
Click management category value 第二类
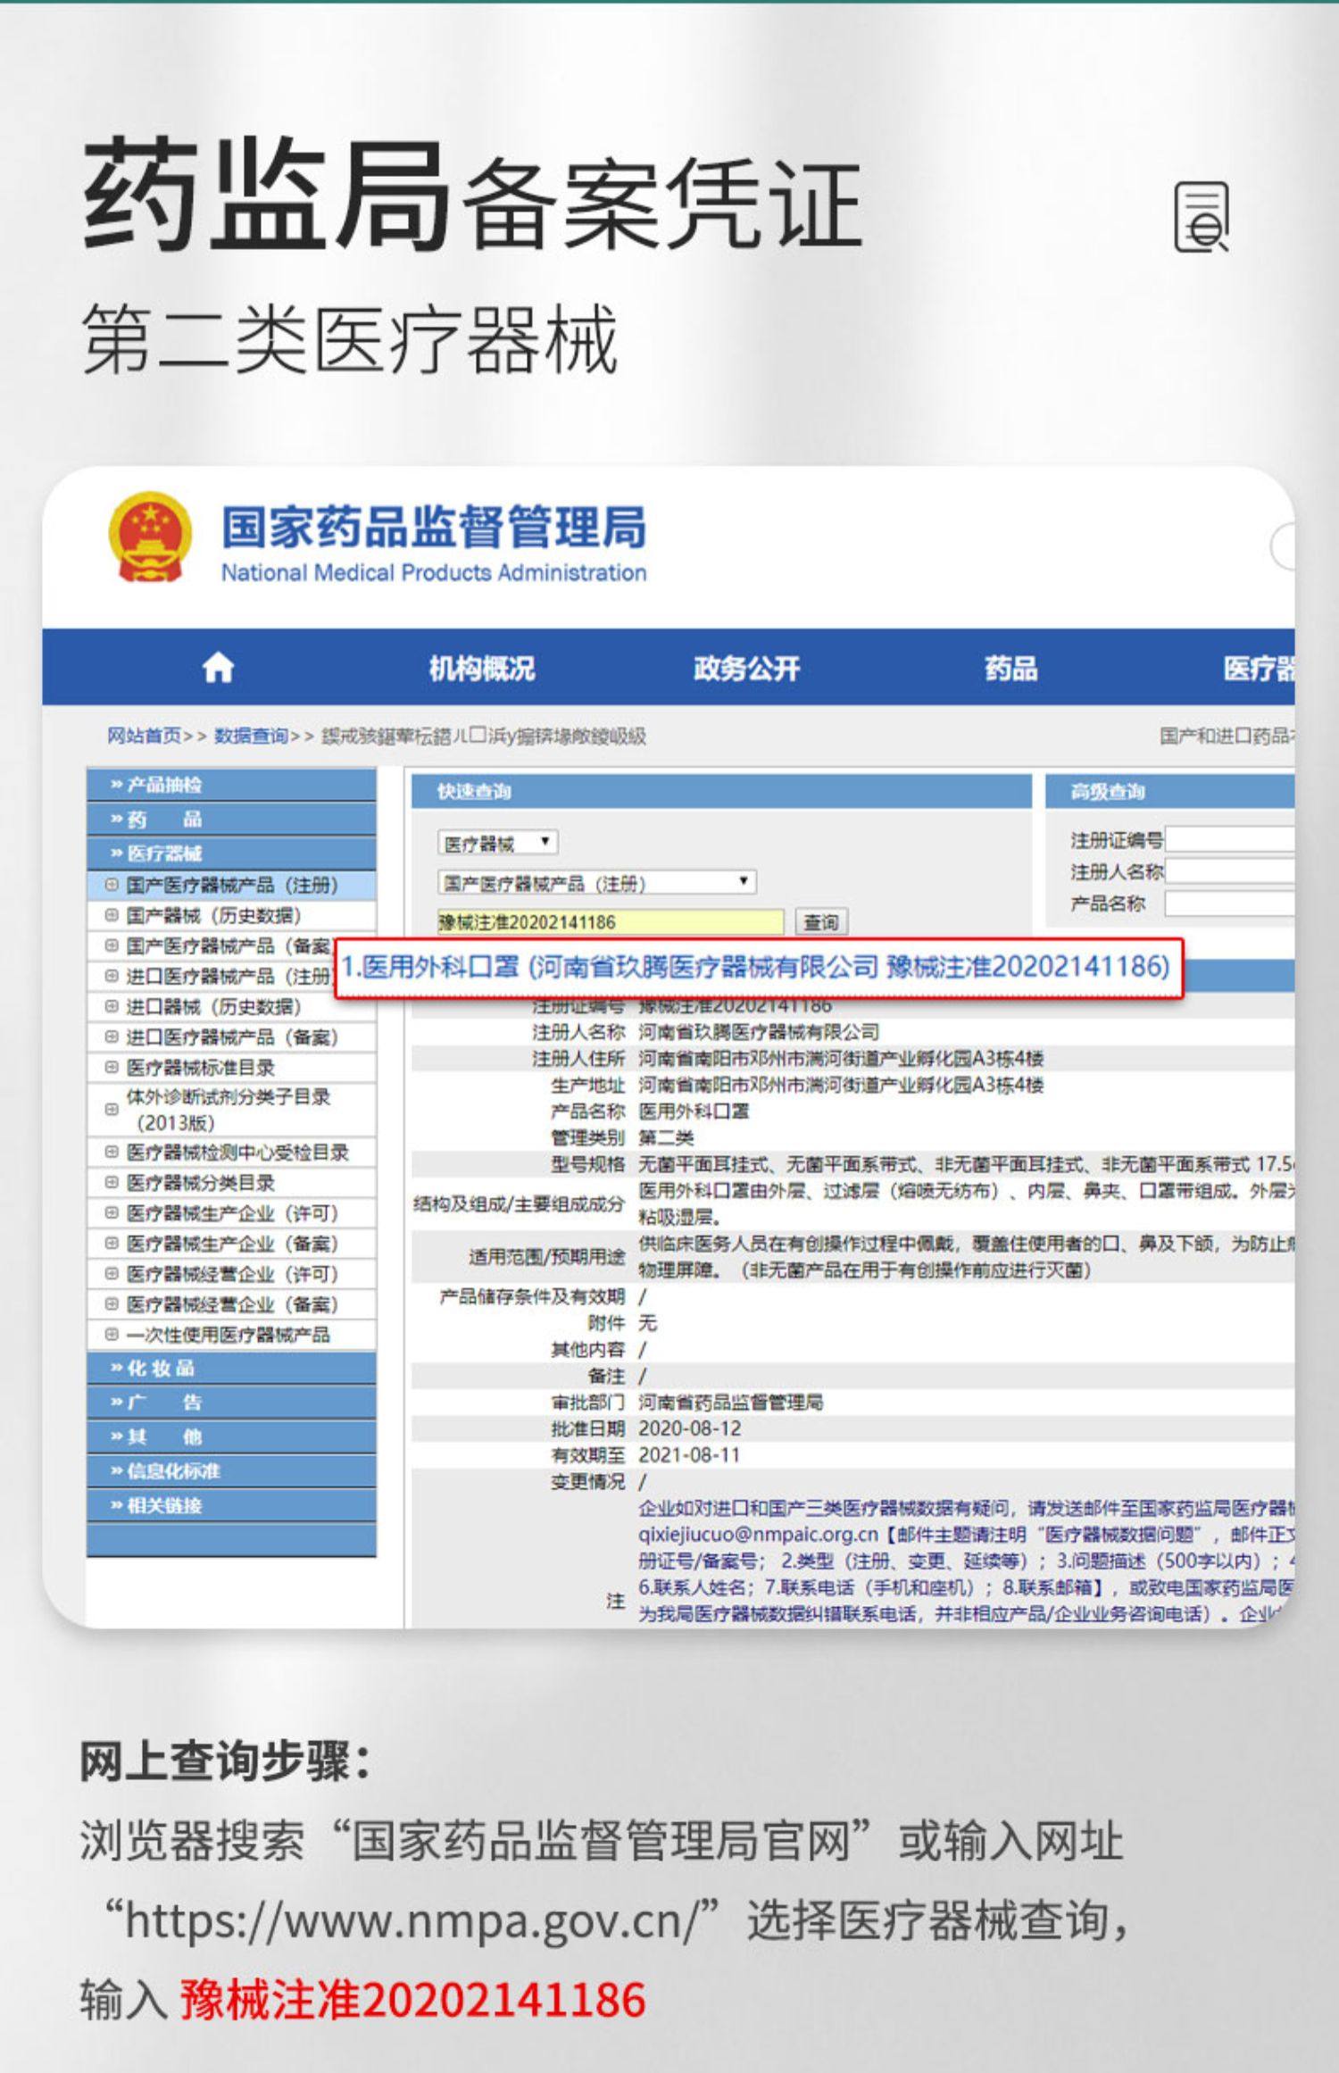click(x=666, y=1137)
